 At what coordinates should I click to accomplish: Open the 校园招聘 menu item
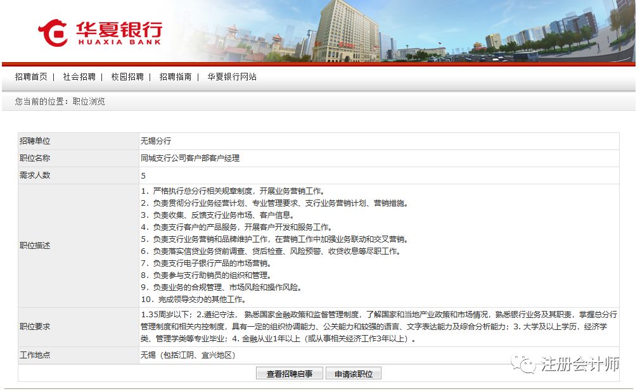pyautogui.click(x=127, y=77)
